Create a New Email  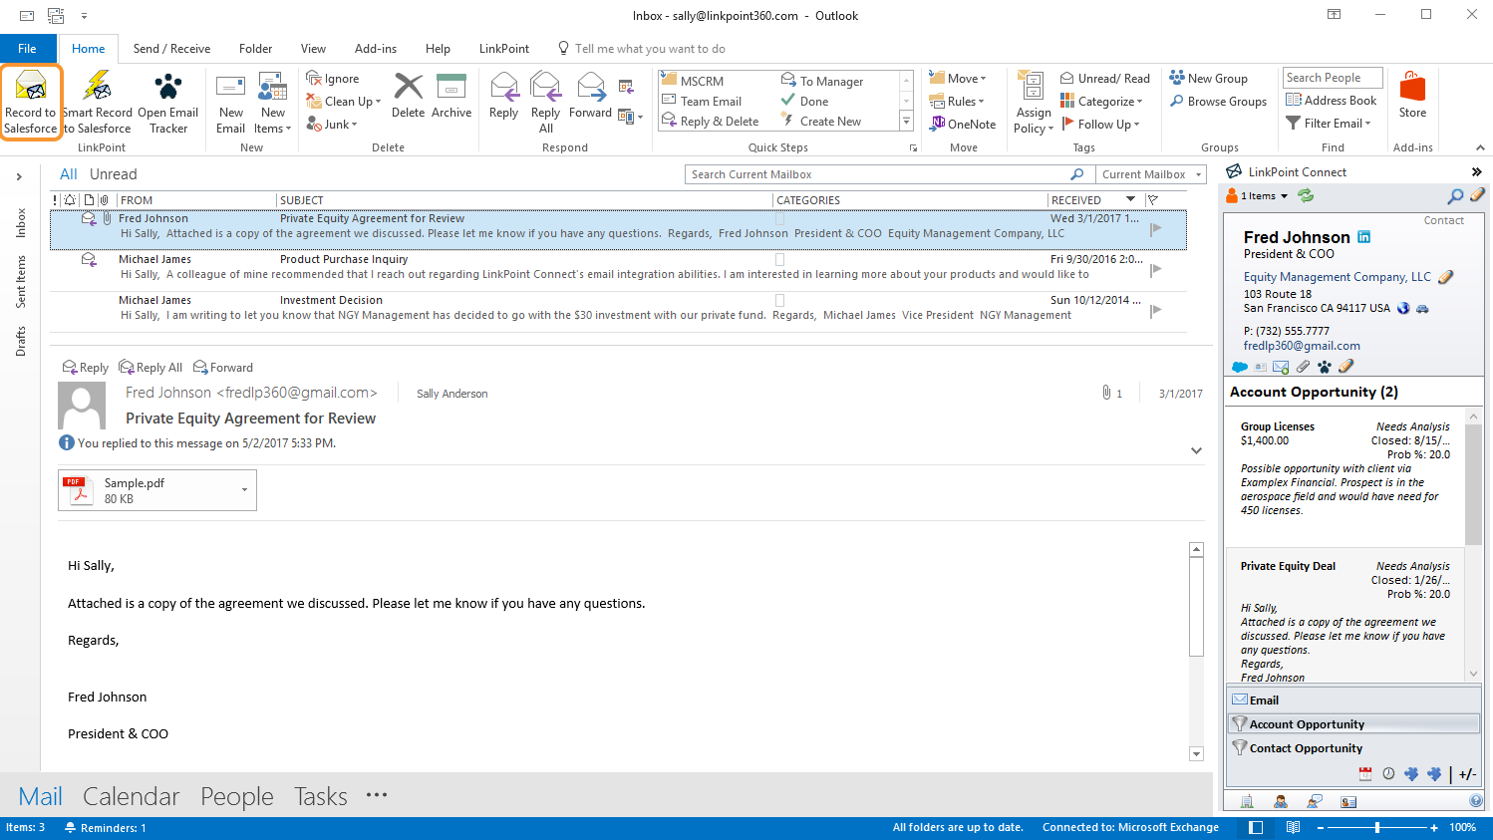pos(230,103)
